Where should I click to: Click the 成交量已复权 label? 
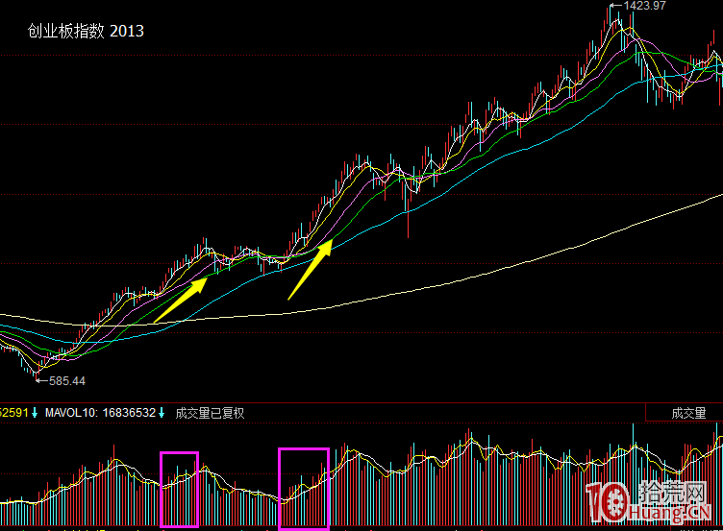coord(210,413)
